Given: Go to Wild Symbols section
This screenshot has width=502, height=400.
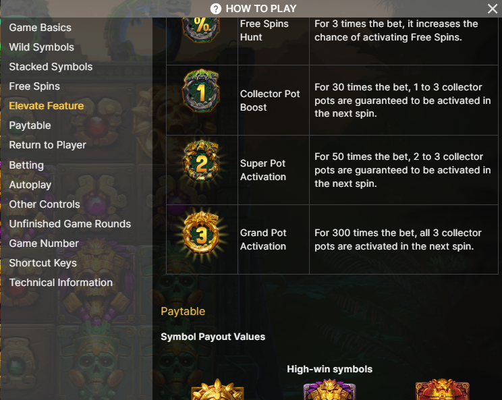Looking at the screenshot, I should click(x=42, y=47).
